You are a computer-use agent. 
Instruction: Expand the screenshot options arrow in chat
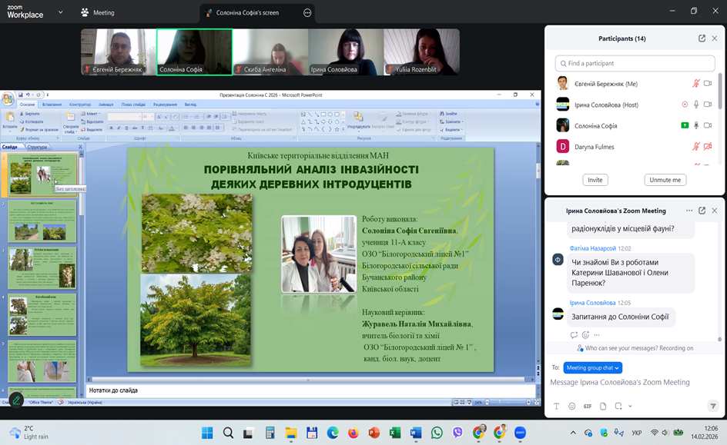coord(630,406)
